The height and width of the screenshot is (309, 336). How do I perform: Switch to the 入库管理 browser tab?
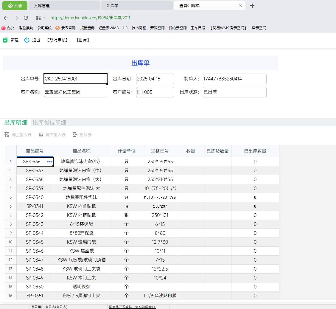click(64, 6)
